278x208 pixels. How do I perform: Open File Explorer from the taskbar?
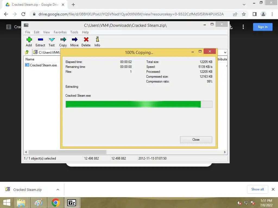(x=21, y=203)
